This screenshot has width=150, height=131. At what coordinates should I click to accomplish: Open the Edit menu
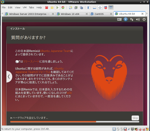pos(10,7)
